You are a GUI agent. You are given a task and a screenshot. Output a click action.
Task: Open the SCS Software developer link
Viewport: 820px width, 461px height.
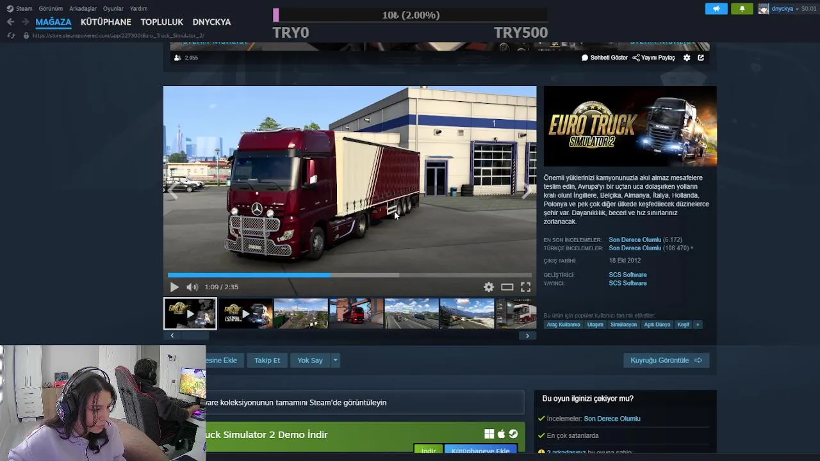click(x=628, y=275)
